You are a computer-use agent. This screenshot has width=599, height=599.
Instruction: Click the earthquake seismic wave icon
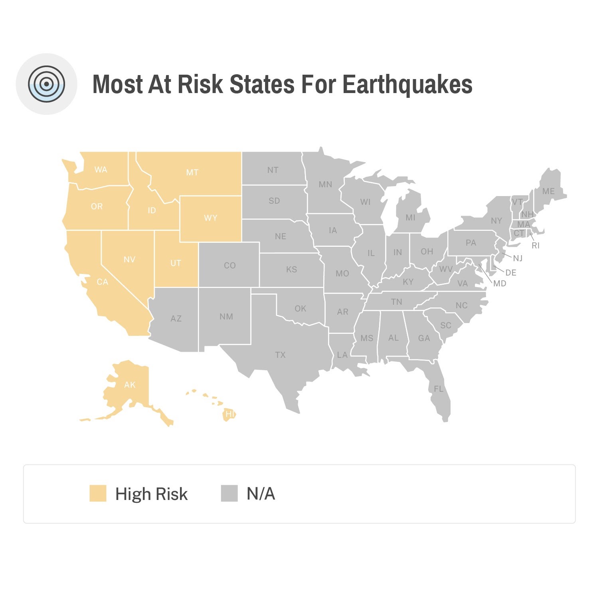(x=46, y=84)
